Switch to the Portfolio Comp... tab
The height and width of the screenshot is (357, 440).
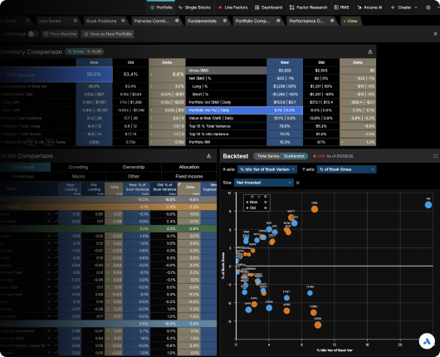252,21
